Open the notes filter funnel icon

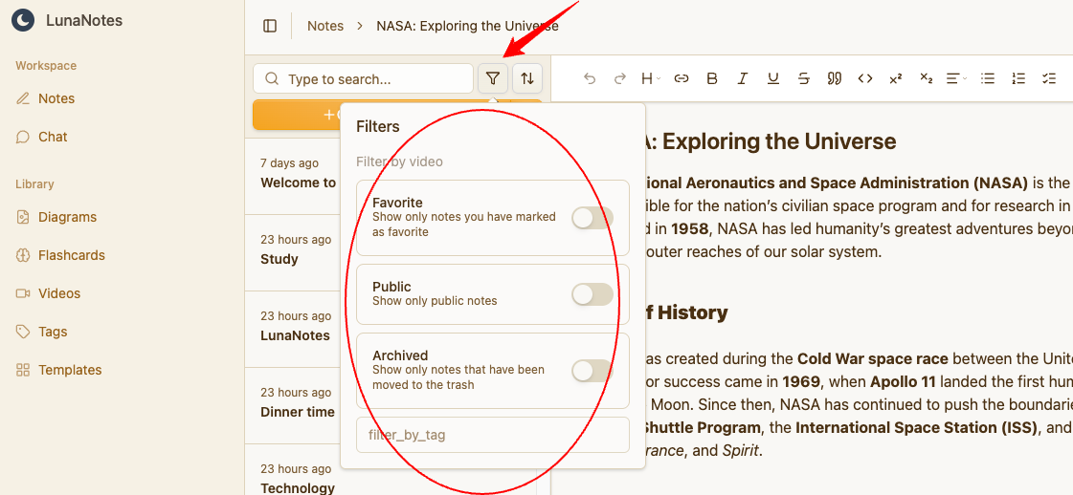point(493,78)
